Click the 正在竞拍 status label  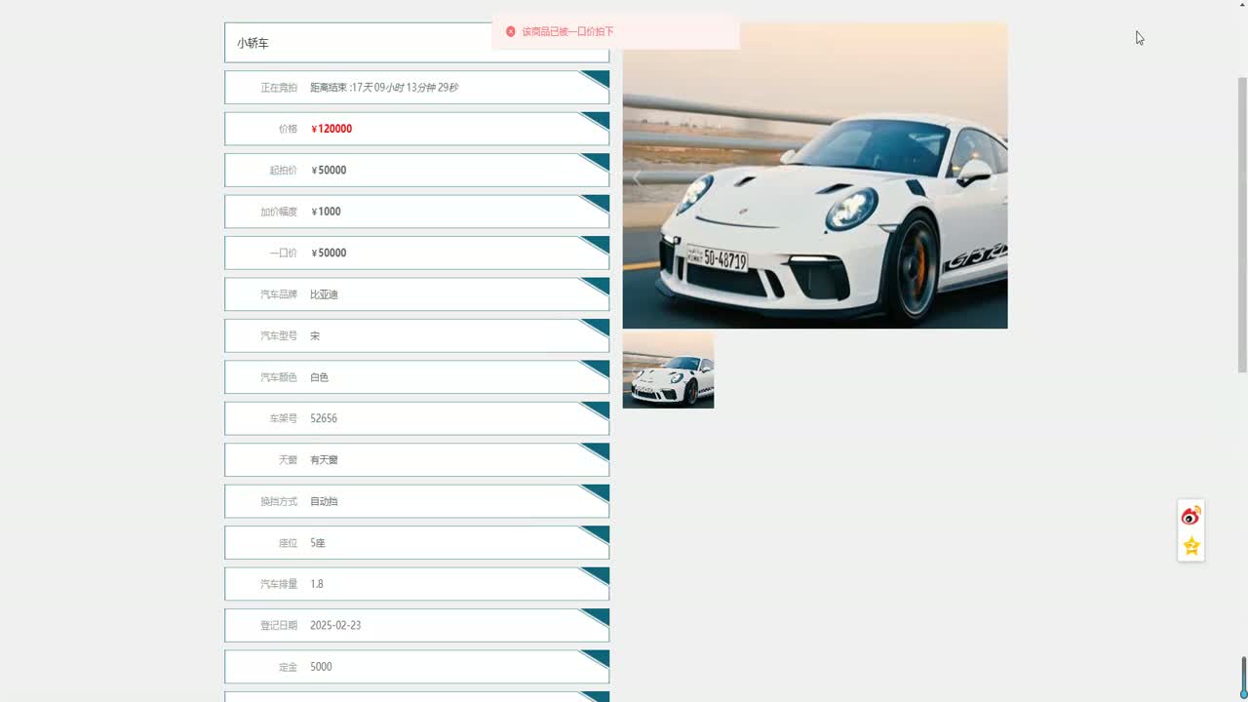coord(279,88)
